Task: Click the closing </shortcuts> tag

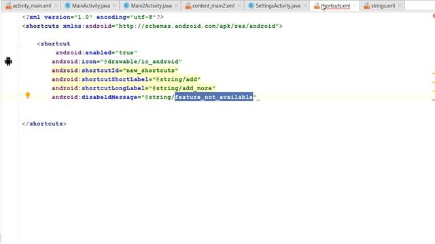Action: coord(44,123)
